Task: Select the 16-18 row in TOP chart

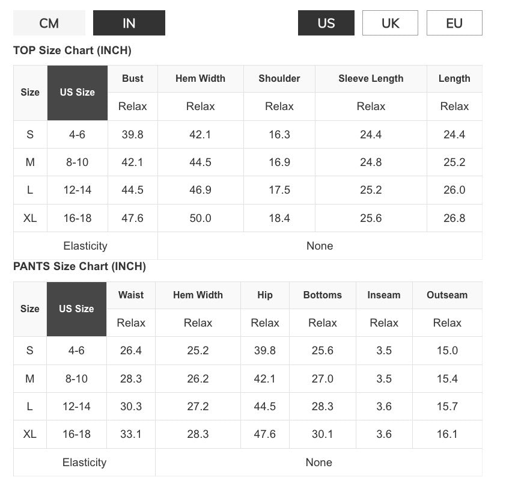Action: [78, 218]
